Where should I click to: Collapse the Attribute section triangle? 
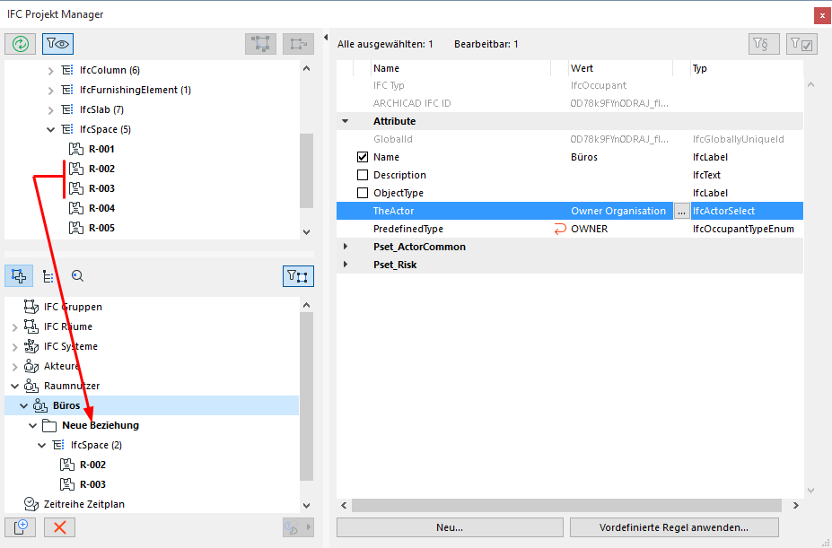(346, 121)
